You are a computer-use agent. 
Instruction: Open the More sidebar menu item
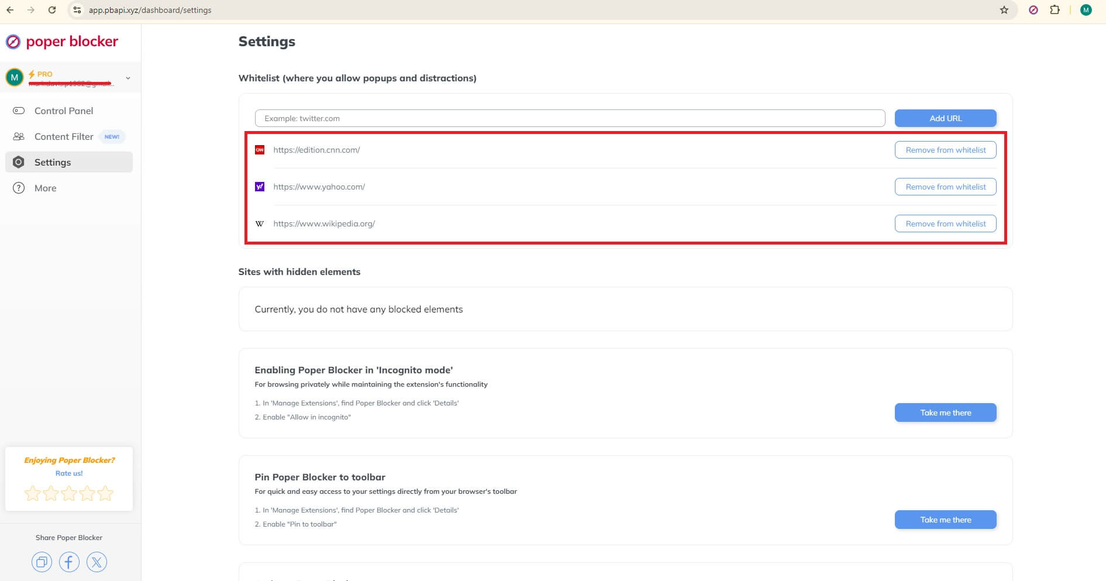tap(44, 188)
